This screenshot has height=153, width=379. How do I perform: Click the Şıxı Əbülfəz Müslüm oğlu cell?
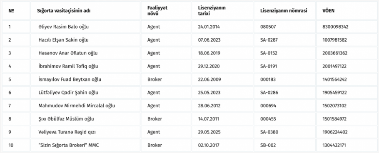click(x=66, y=119)
